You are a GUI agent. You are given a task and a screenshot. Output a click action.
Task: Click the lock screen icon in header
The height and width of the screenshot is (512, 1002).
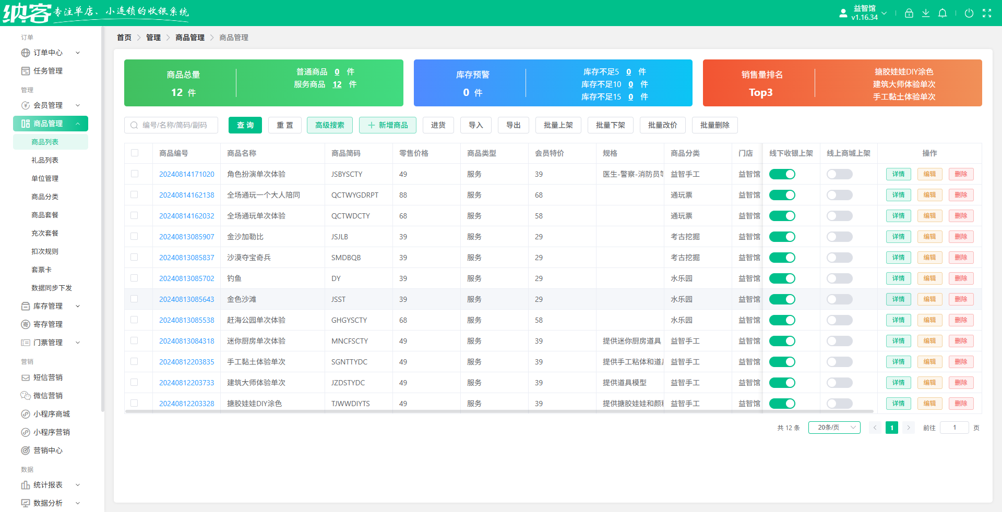(909, 13)
